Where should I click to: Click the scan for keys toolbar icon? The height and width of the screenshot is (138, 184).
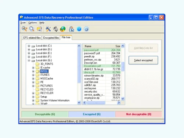pyautogui.click(x=24, y=29)
